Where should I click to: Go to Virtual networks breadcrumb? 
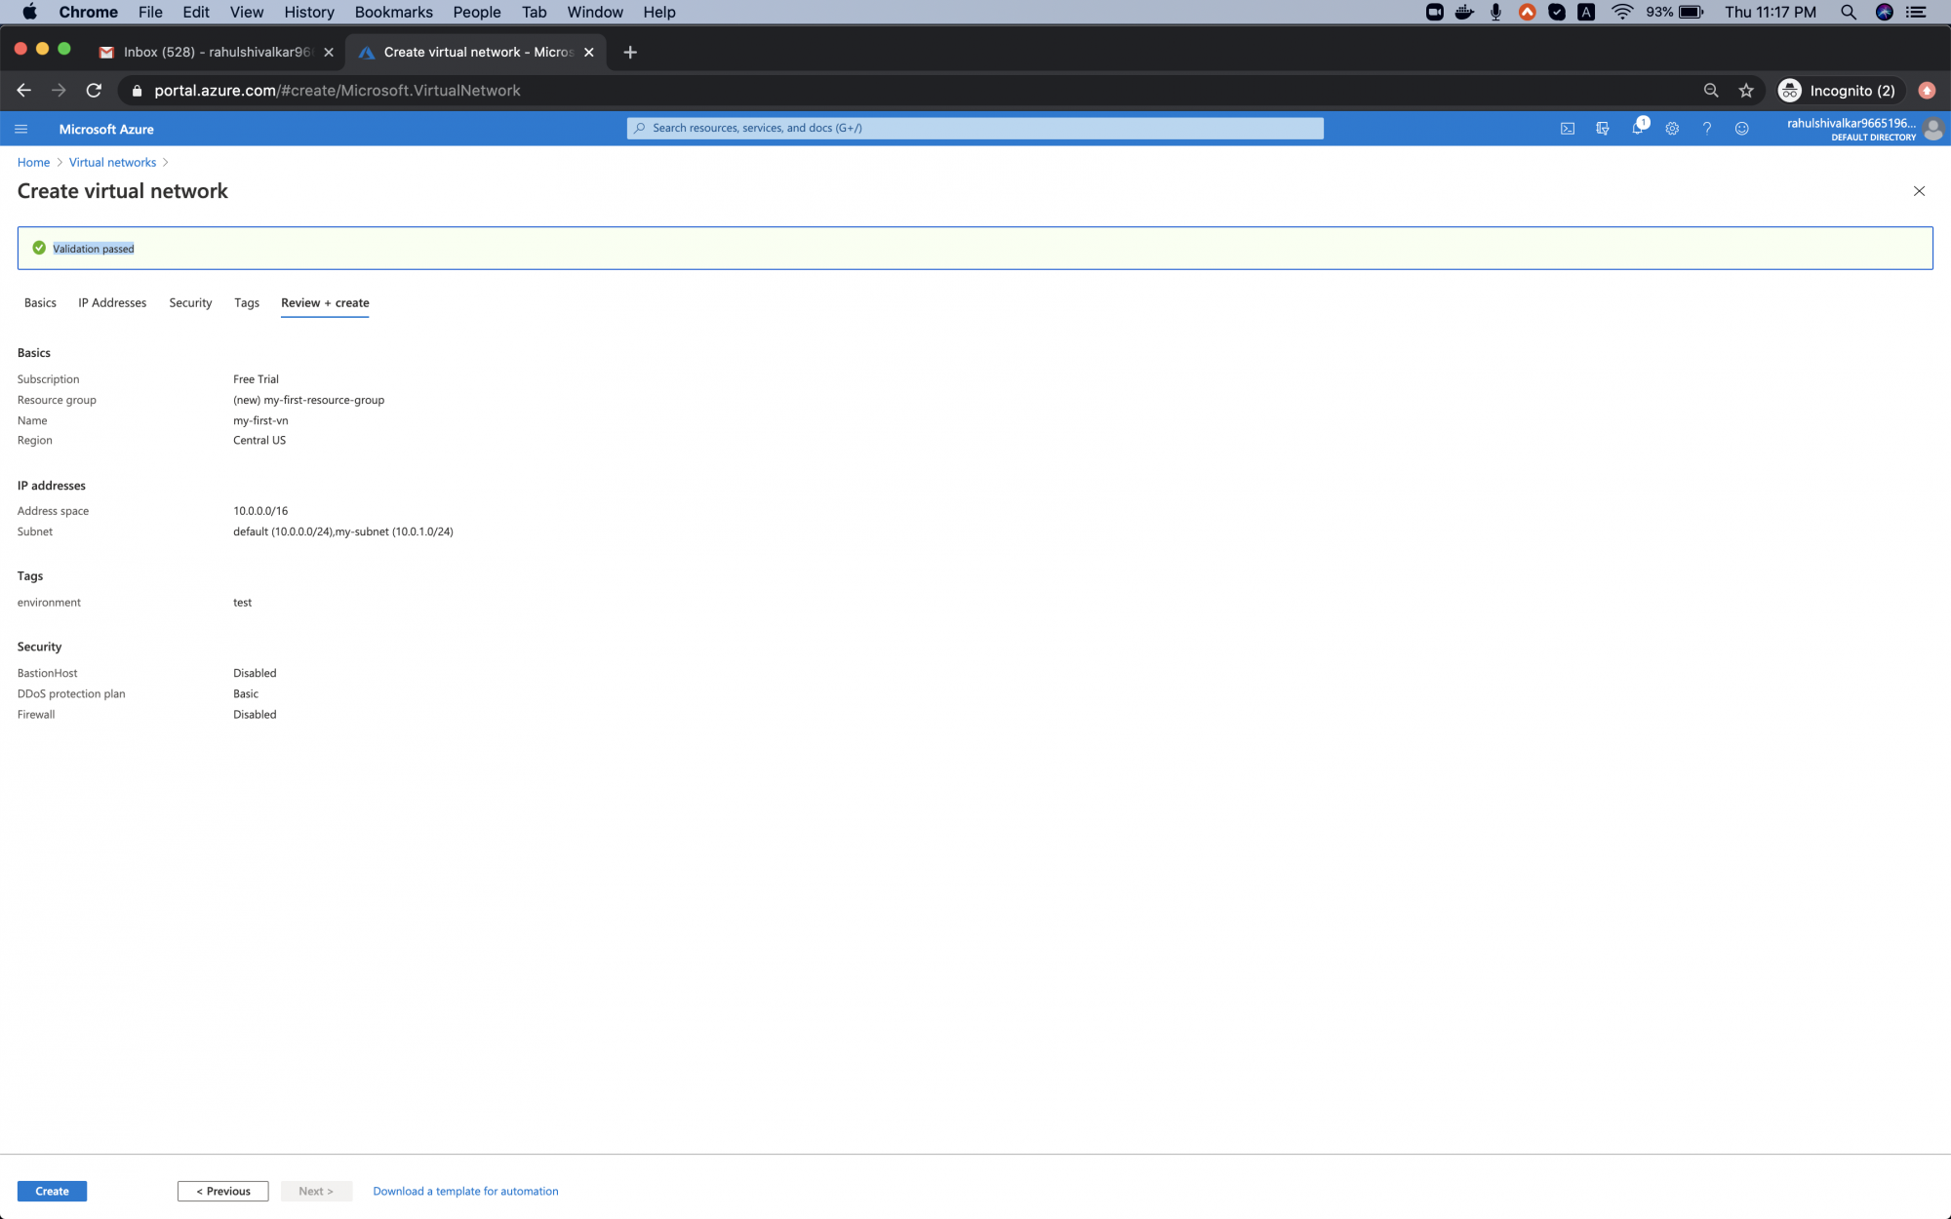point(112,163)
